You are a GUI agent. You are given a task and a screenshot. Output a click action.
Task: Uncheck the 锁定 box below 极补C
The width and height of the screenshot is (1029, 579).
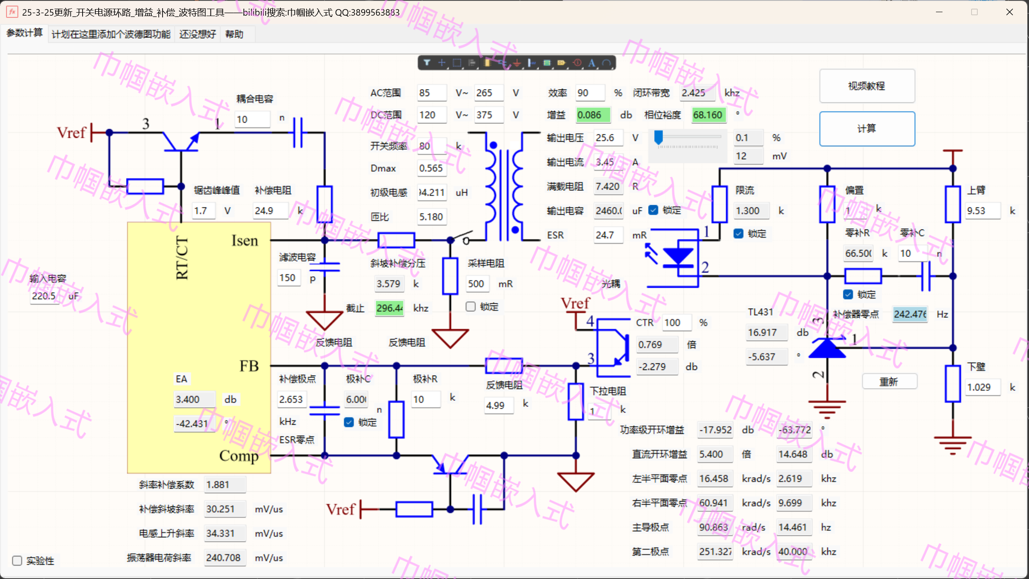coord(349,422)
